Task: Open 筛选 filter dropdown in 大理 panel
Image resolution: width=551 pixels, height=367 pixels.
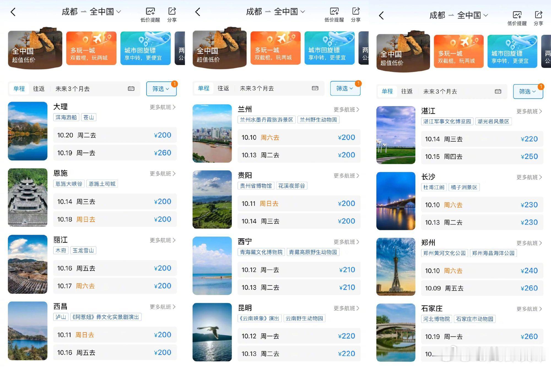Action: [161, 89]
